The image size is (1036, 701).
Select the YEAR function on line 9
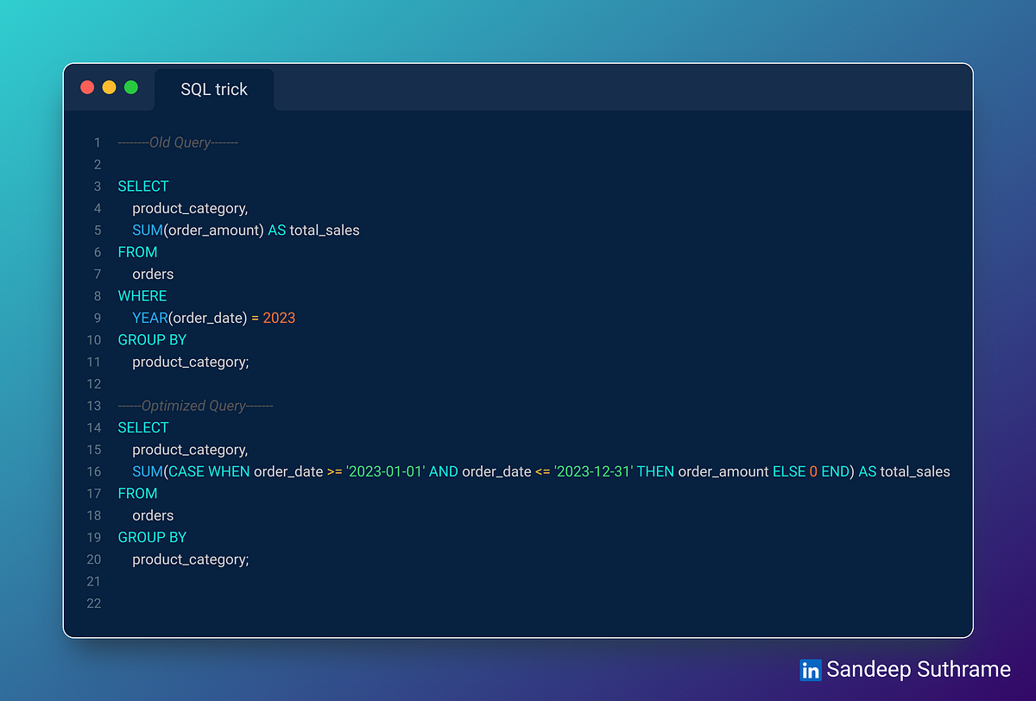pyautogui.click(x=148, y=318)
